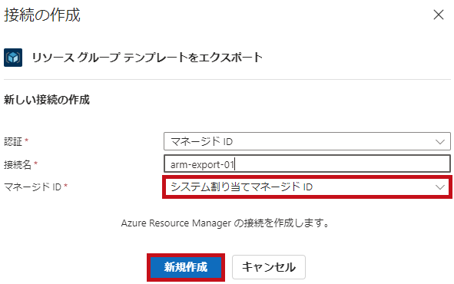Click the 接続名 field with arm-export-01
Image resolution: width=454 pixels, height=284 pixels.
click(307, 164)
